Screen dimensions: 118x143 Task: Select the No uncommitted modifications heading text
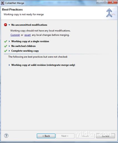(29, 25)
